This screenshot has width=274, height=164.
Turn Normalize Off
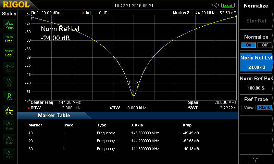(264, 45)
